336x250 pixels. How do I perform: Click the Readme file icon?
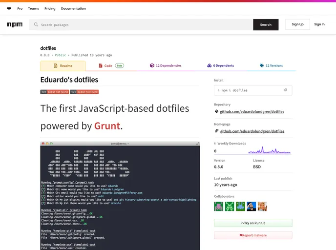pos(56,66)
